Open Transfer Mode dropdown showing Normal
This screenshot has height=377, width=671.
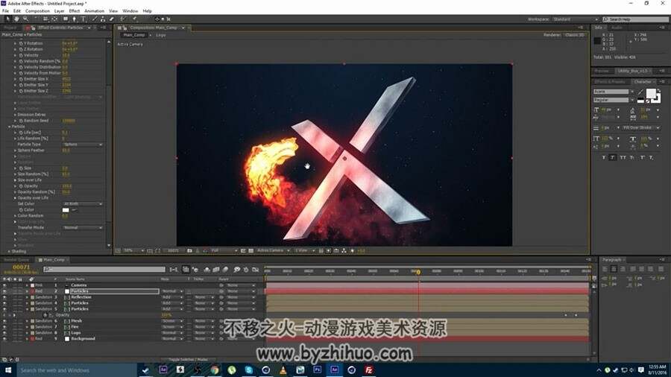pyautogui.click(x=83, y=227)
